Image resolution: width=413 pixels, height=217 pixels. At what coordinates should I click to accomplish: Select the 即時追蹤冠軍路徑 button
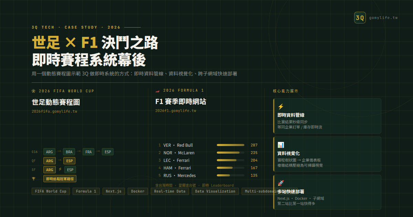coord(60,178)
